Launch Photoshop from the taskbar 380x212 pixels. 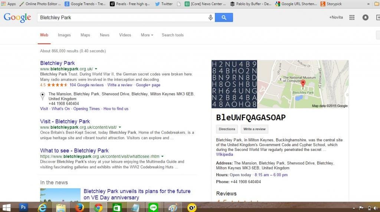[23, 207]
